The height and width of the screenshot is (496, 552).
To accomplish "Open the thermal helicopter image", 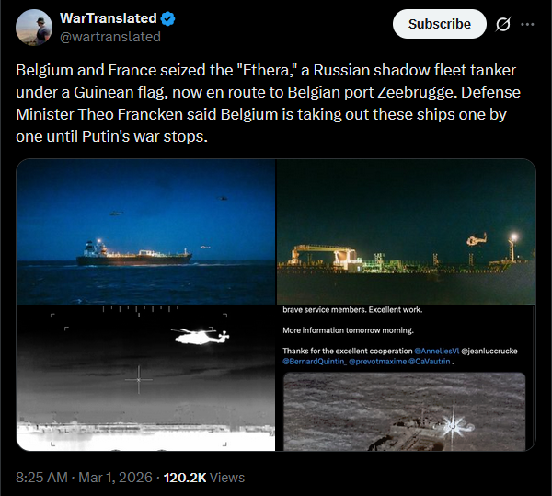I will (x=145, y=378).
